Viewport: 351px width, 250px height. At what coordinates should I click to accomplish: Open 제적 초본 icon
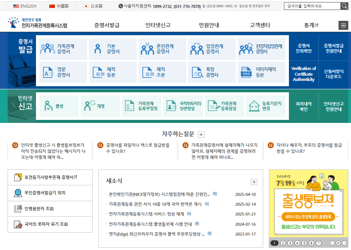pos(148,72)
